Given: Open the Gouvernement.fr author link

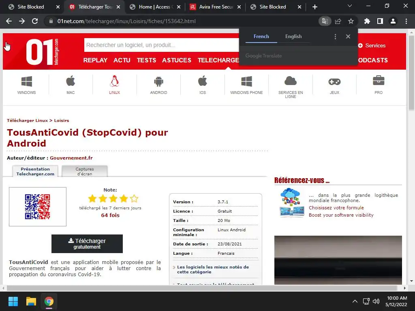Looking at the screenshot, I should [71, 158].
